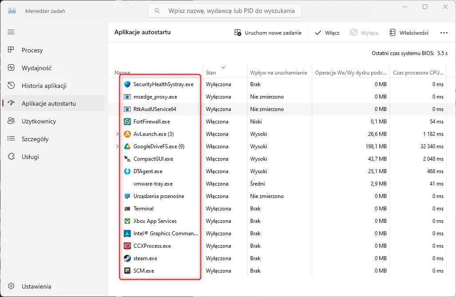Click the Procesy sidebar icon
The width and height of the screenshot is (456, 297).
[11, 50]
